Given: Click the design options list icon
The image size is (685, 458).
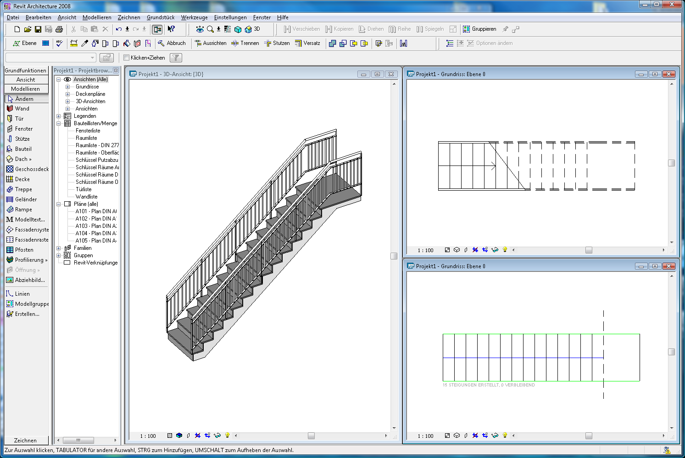Looking at the screenshot, I should (x=450, y=43).
